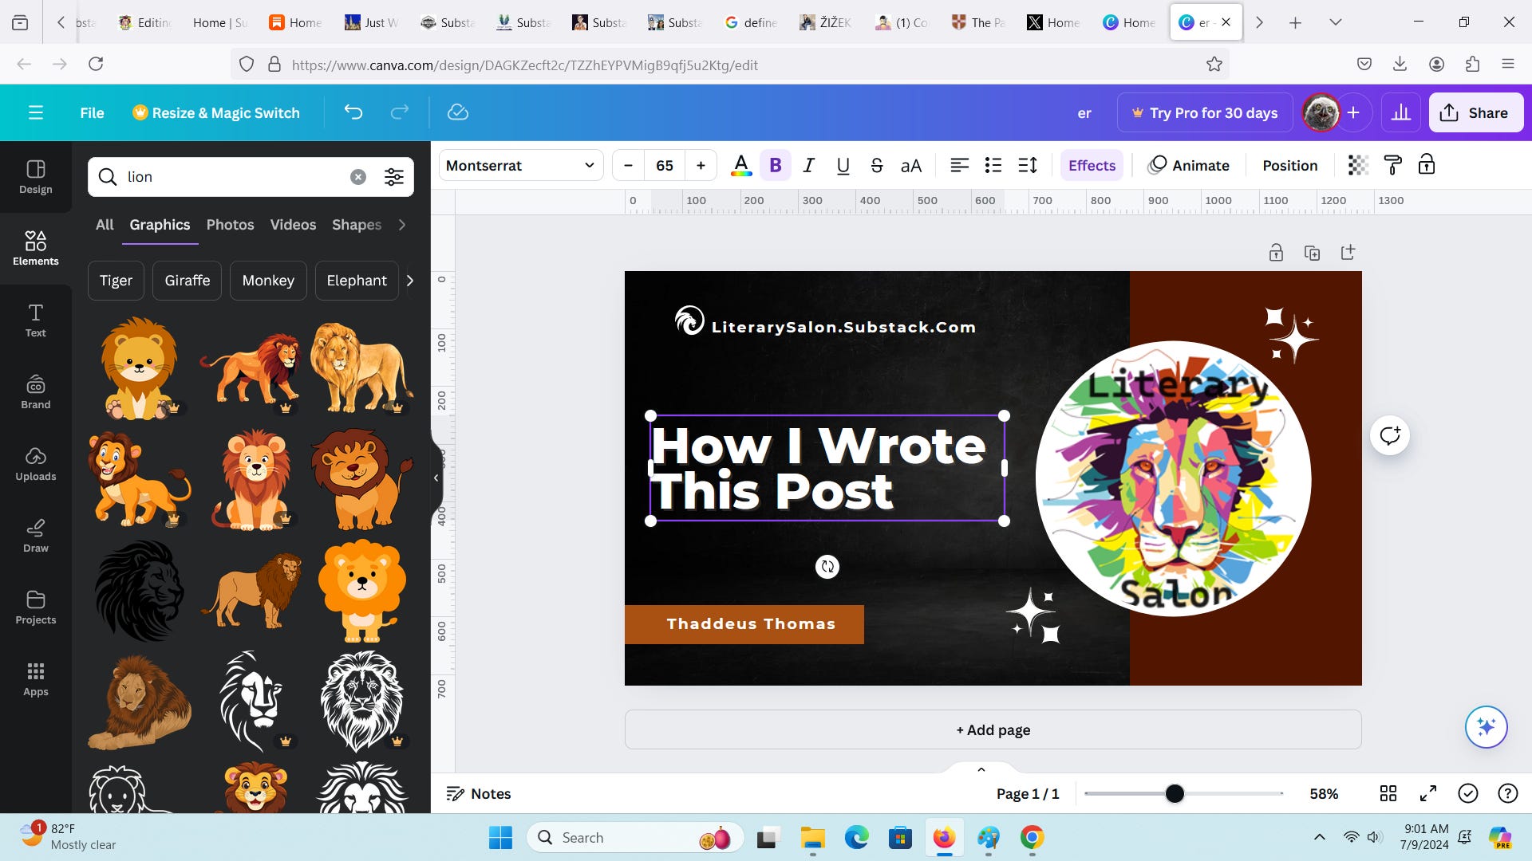The image size is (1532, 861).
Task: Toggle Bold formatting
Action: pos(775,165)
